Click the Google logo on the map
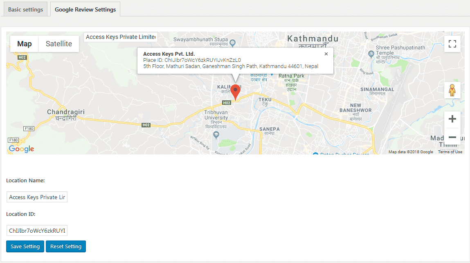 (x=21, y=149)
